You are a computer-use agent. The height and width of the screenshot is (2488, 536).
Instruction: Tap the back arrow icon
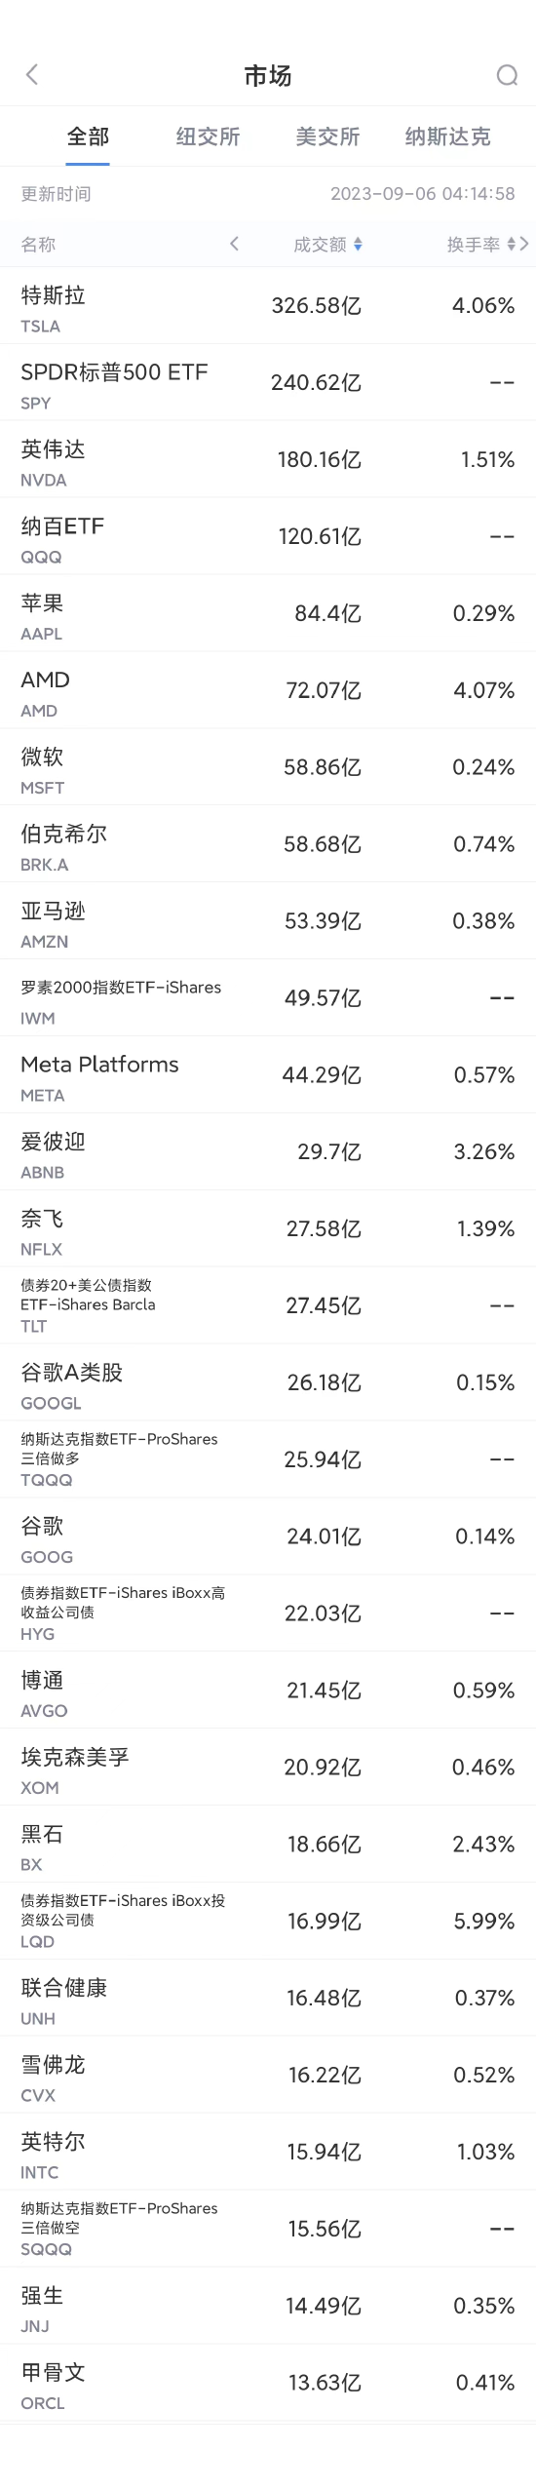(31, 75)
